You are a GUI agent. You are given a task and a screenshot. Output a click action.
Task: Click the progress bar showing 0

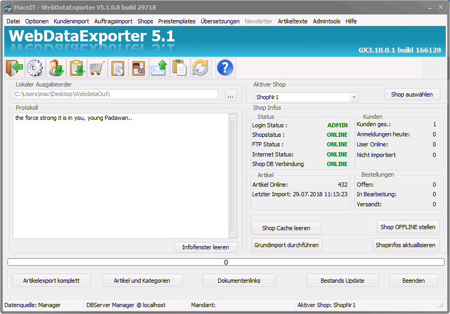click(x=226, y=262)
